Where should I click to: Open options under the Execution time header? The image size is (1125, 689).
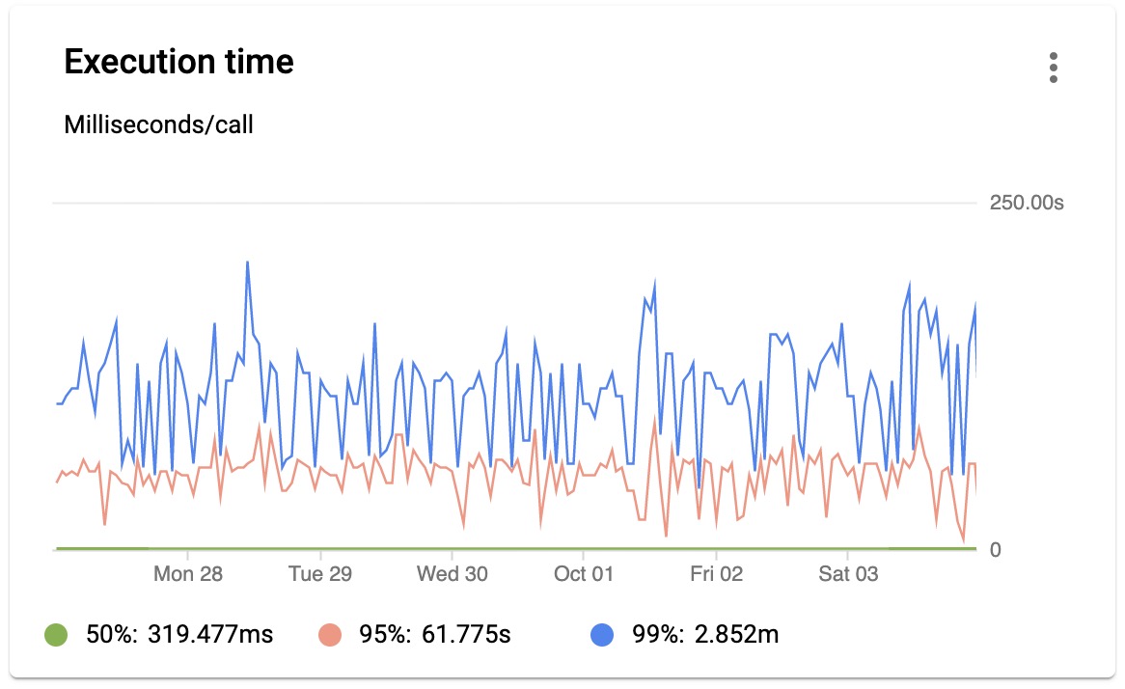point(1053,68)
